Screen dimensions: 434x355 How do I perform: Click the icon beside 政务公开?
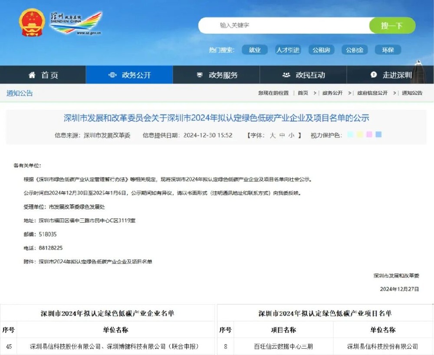(112, 75)
